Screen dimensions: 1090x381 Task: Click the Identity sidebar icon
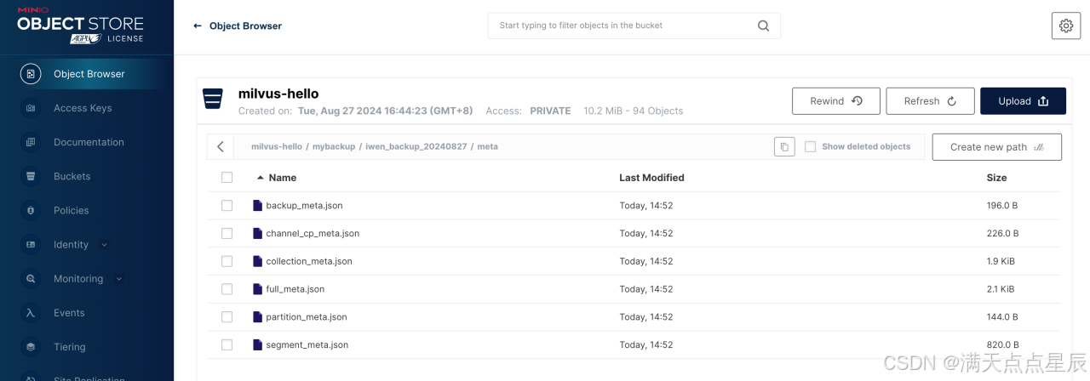31,244
